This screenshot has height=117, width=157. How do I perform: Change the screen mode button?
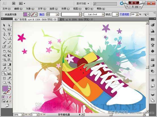[x=7, y=105]
